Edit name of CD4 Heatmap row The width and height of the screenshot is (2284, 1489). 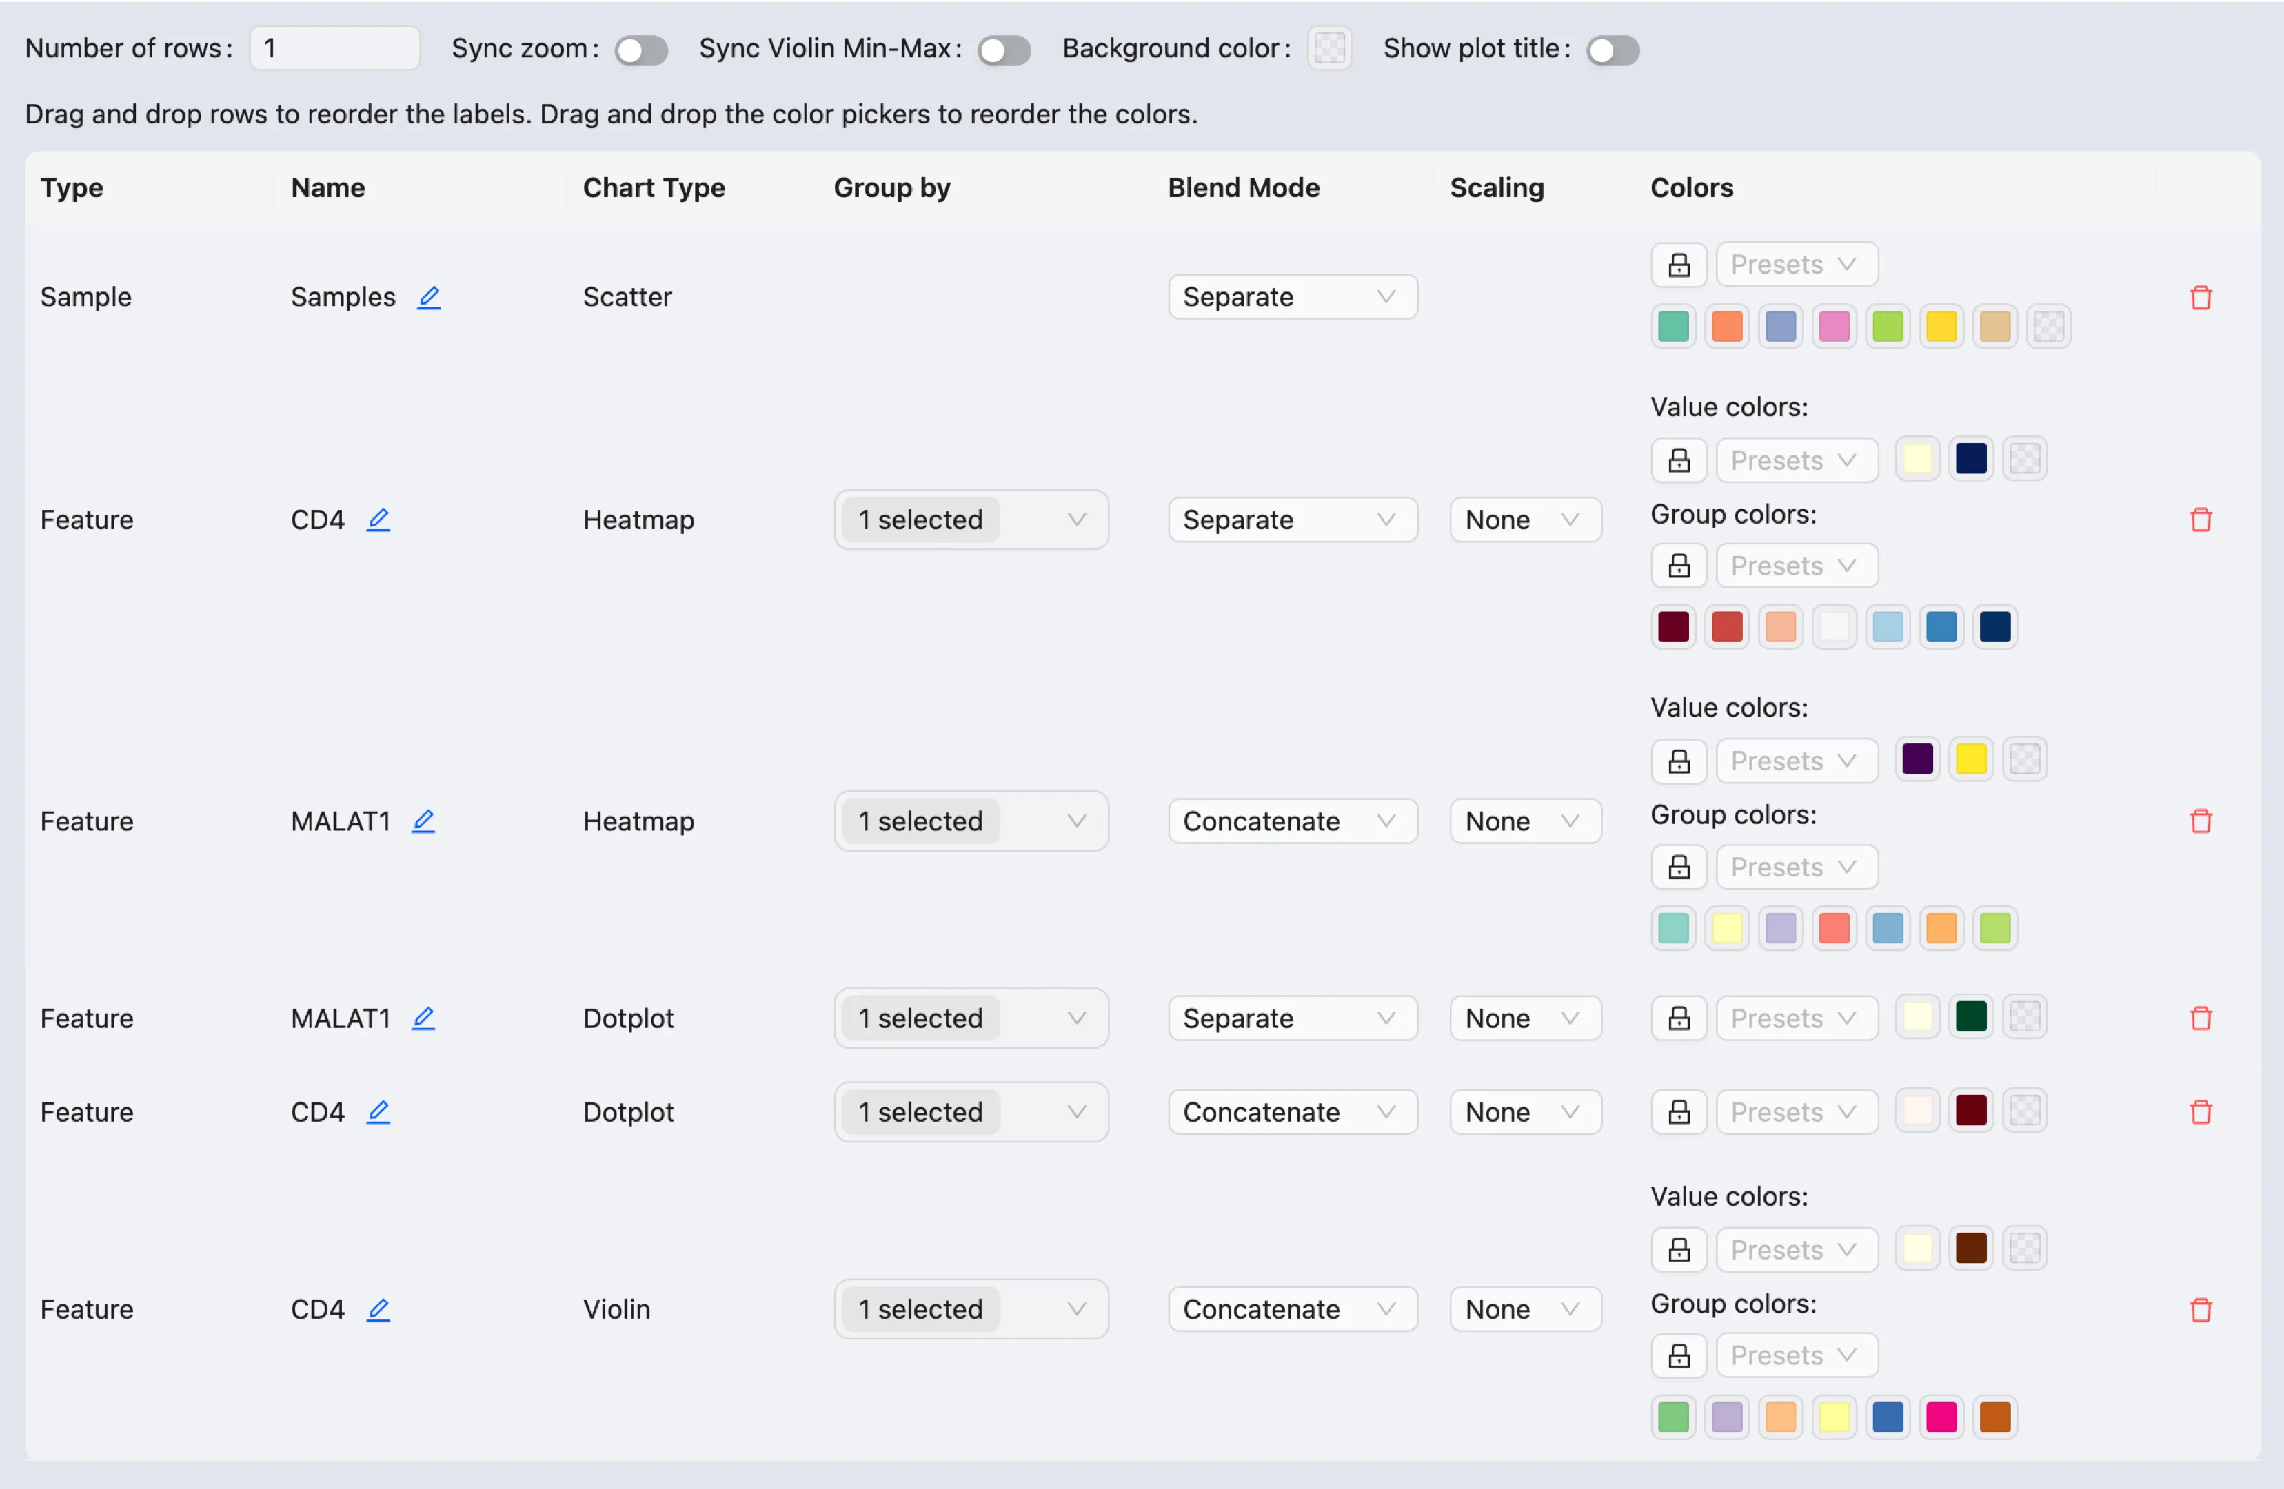coord(378,520)
